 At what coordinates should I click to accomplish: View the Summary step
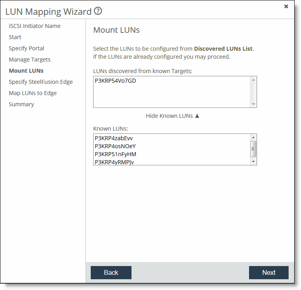point(21,104)
